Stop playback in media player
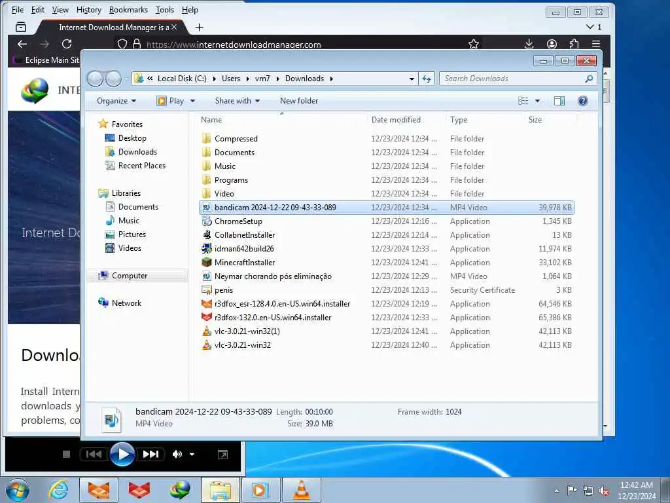670x503 pixels. (x=66, y=455)
